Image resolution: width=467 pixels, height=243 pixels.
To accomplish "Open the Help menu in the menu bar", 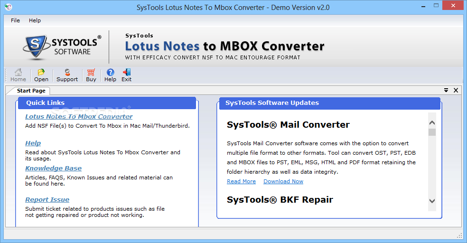I will click(35, 20).
